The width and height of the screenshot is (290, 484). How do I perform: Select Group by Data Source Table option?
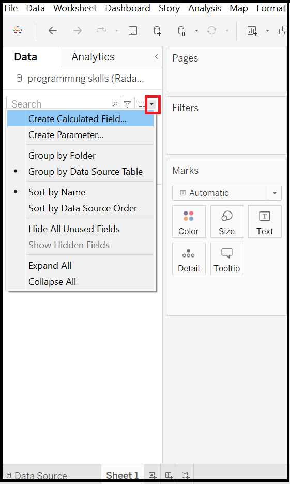(x=85, y=172)
